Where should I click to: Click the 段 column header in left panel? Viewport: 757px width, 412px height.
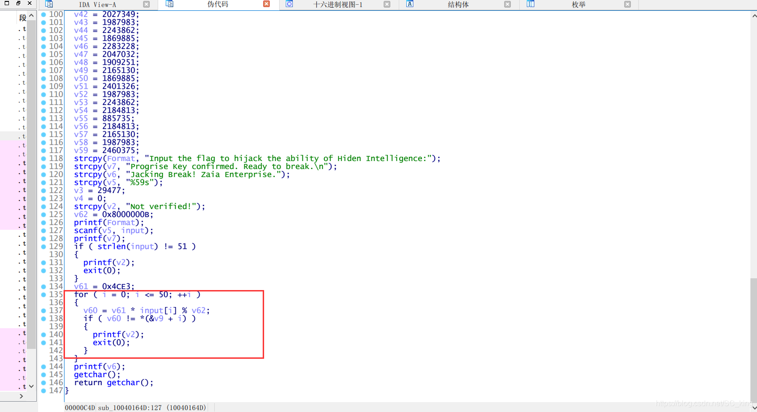[23, 18]
